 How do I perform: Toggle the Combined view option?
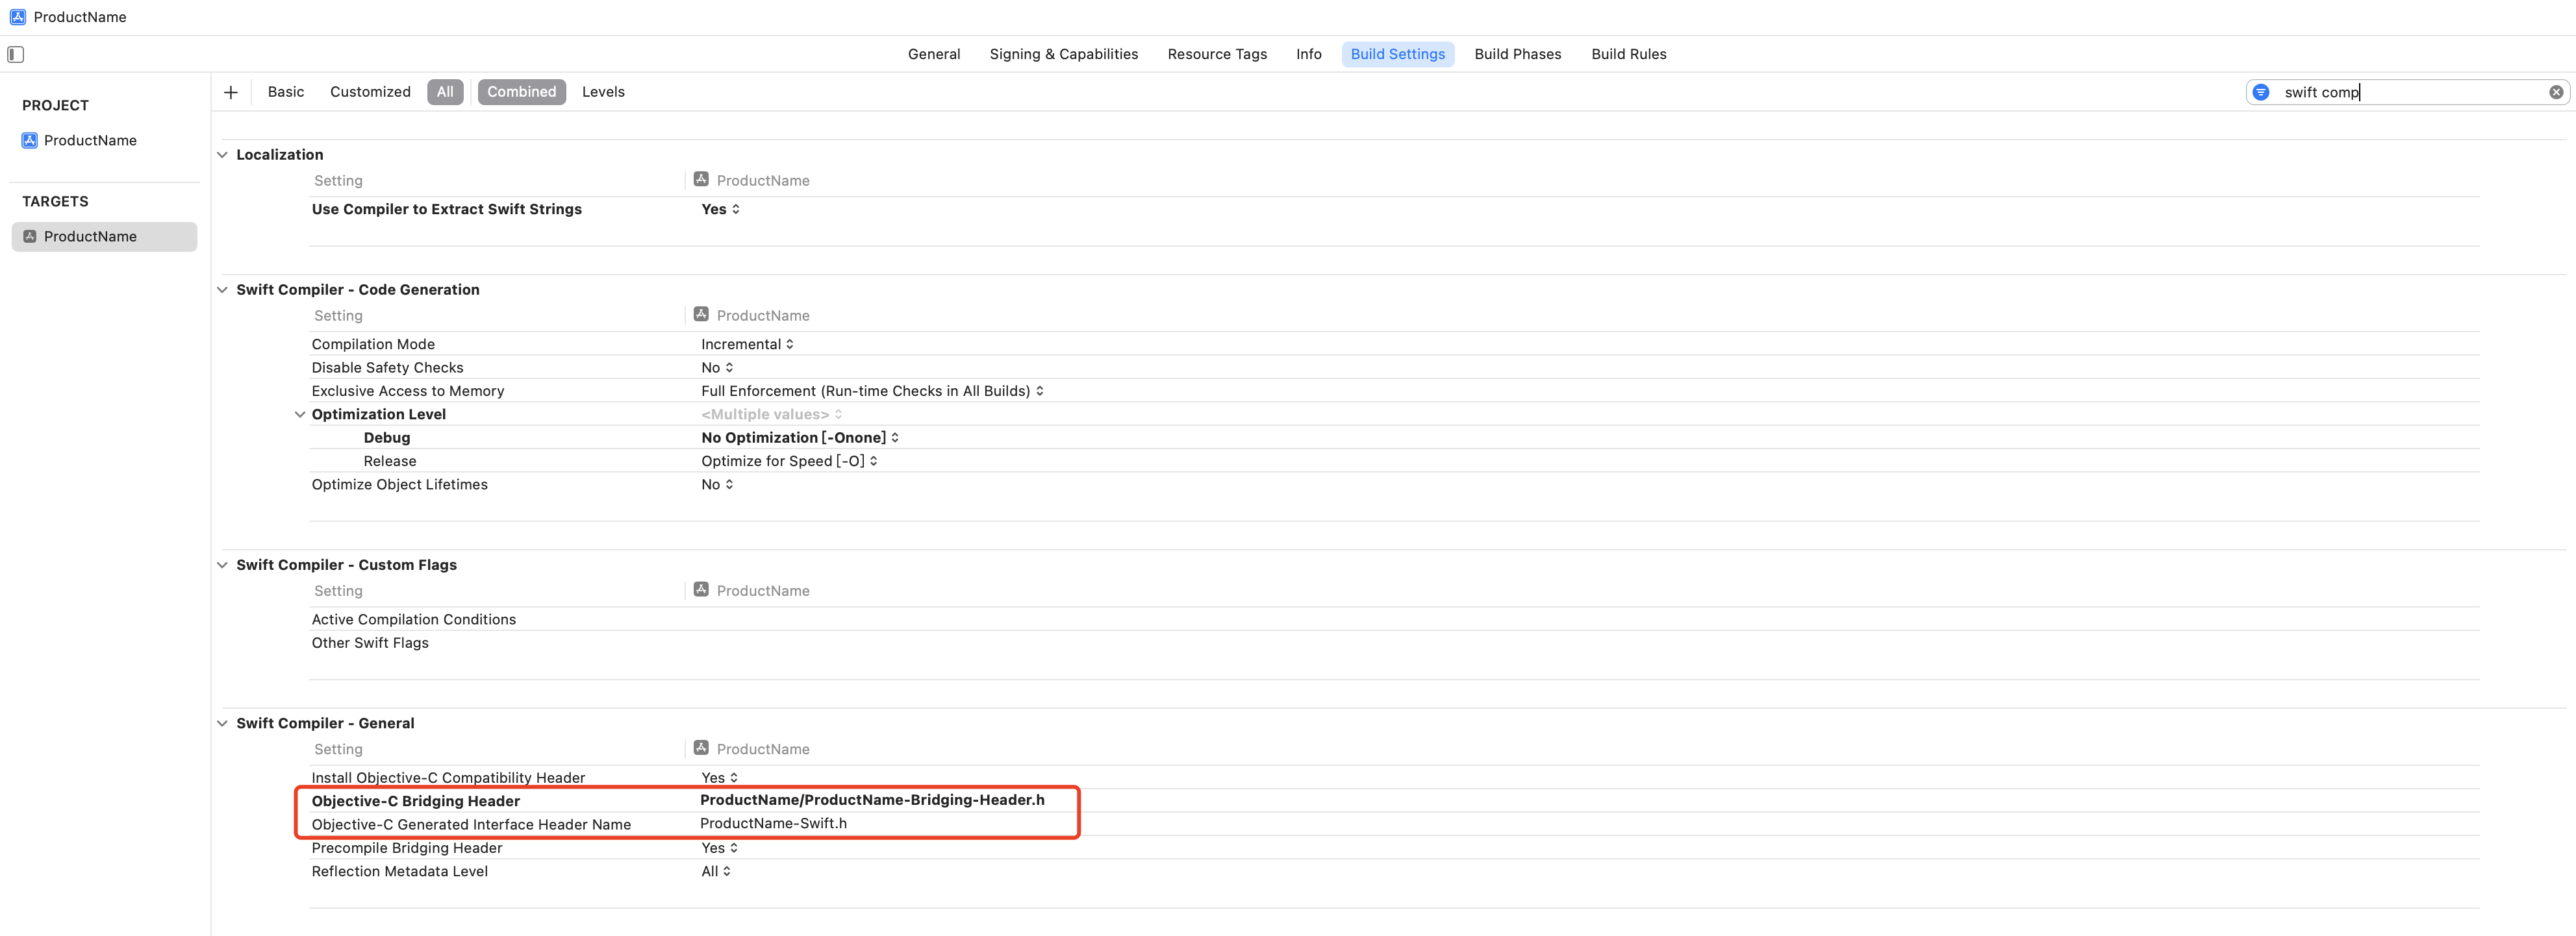521,92
